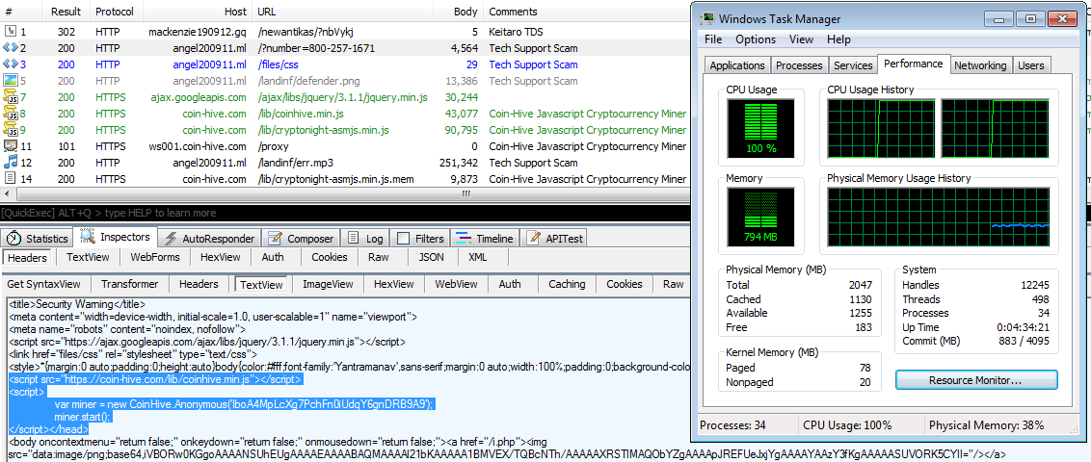Screen dimensions: 1091x462
Task: Select host ws001.coin-hive.com cell
Action: click(x=197, y=146)
